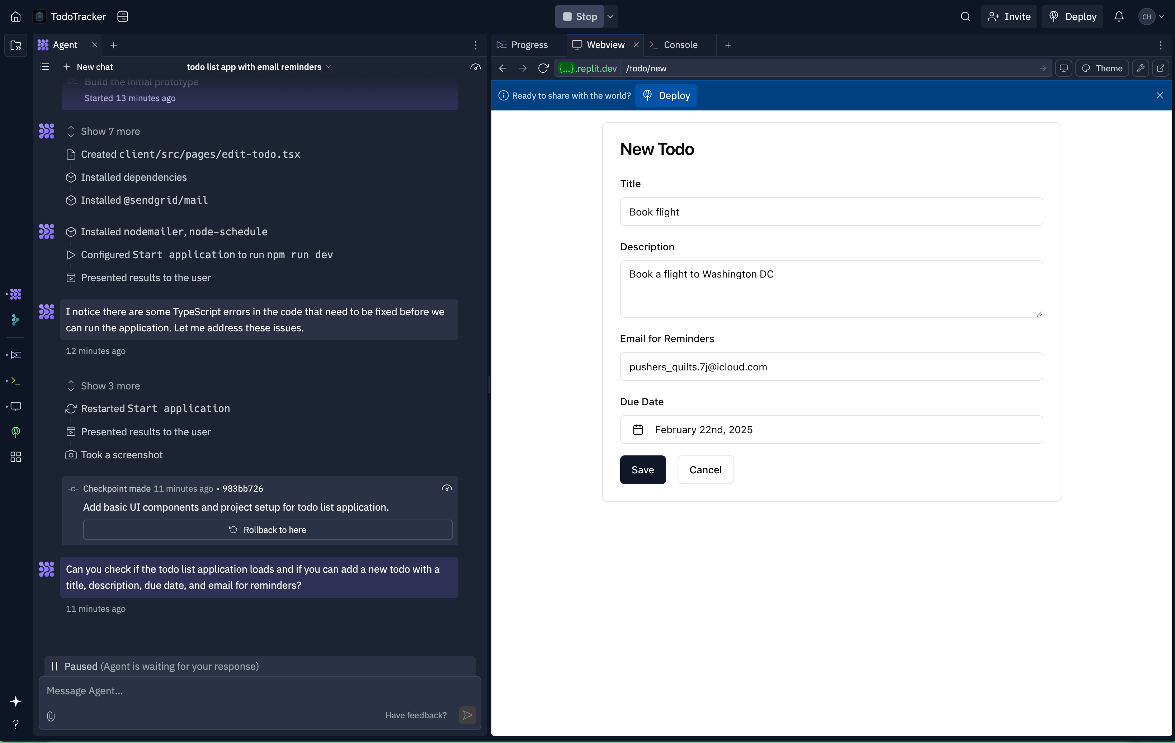1175x743 pixels.
Task: Open Deployments tool in left sidebar
Action: click(16, 432)
